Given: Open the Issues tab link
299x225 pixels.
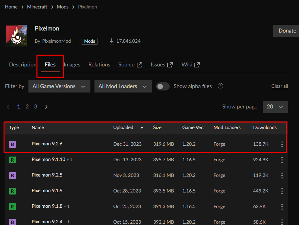Looking at the screenshot, I should (x=162, y=65).
